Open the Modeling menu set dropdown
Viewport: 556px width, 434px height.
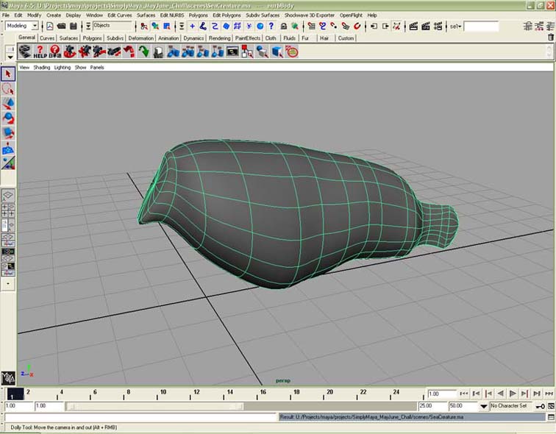(x=35, y=26)
